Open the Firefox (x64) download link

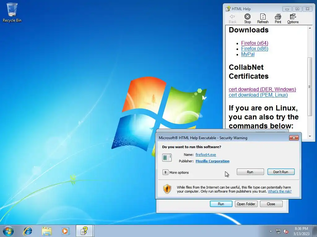point(254,43)
